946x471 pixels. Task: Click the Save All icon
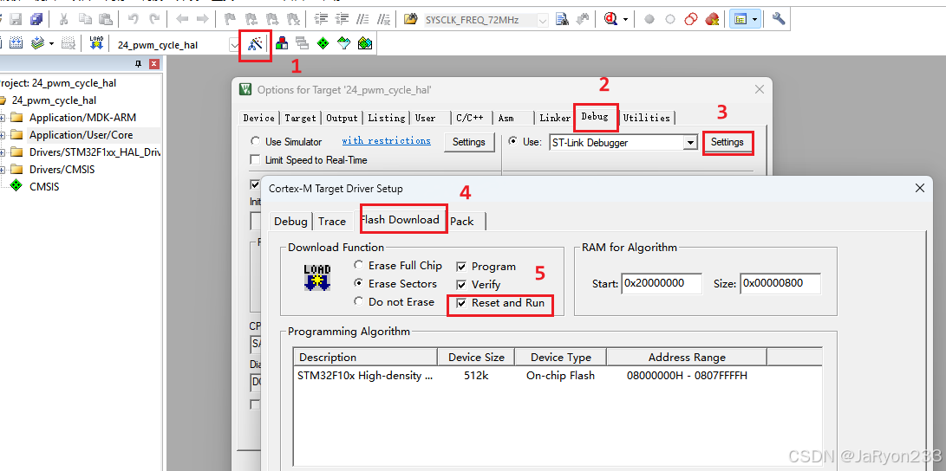point(36,19)
